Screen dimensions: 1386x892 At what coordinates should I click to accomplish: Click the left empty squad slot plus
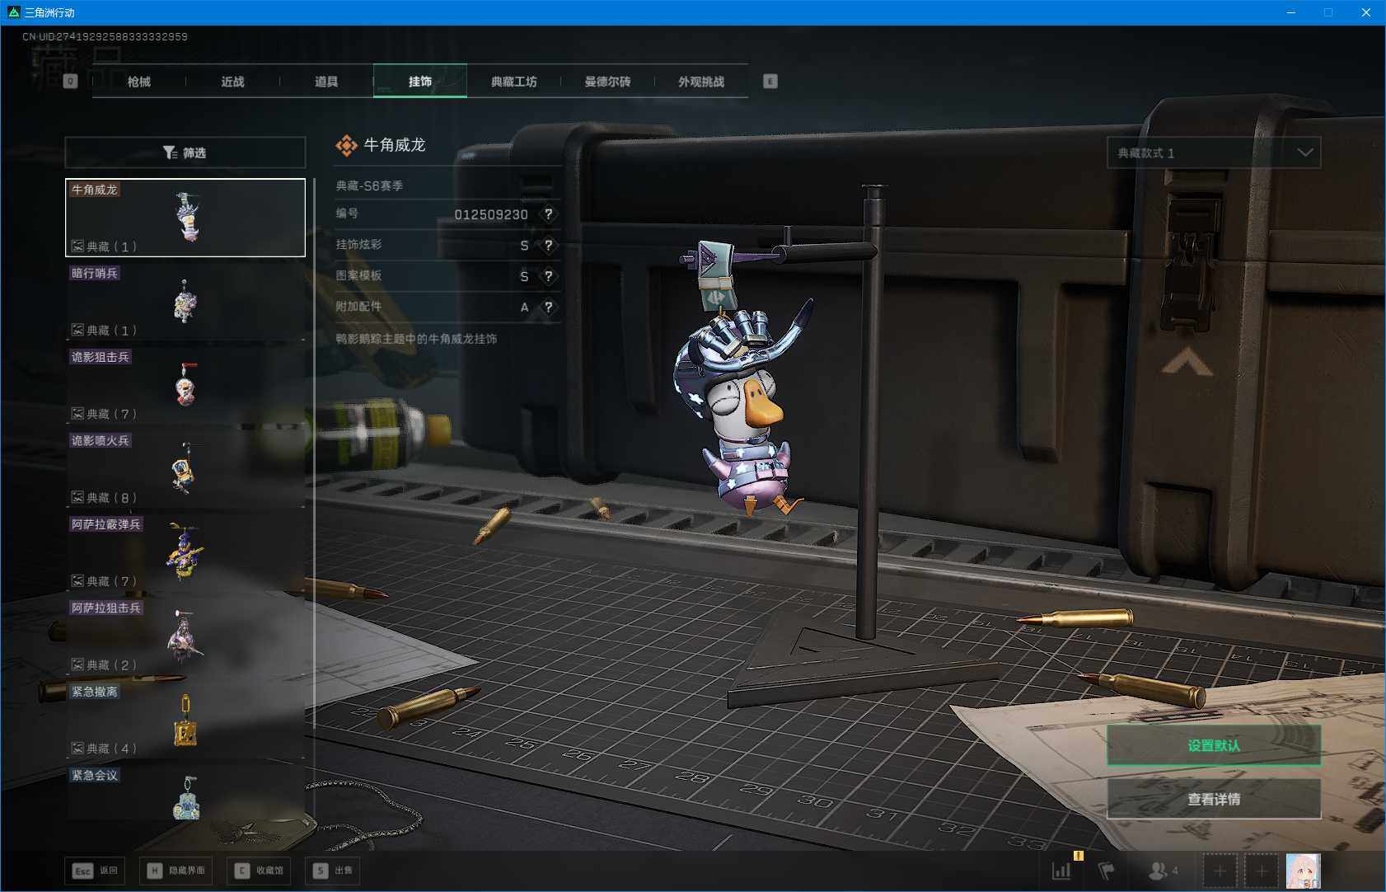click(x=1220, y=871)
